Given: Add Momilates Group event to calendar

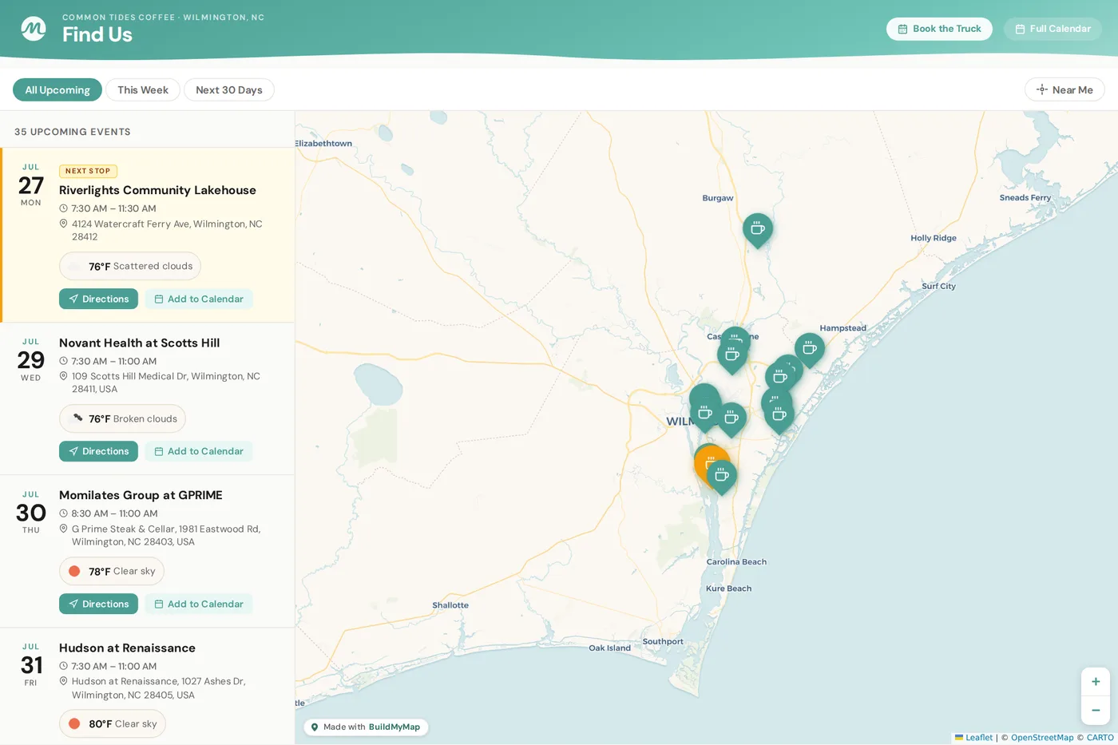Looking at the screenshot, I should (199, 604).
